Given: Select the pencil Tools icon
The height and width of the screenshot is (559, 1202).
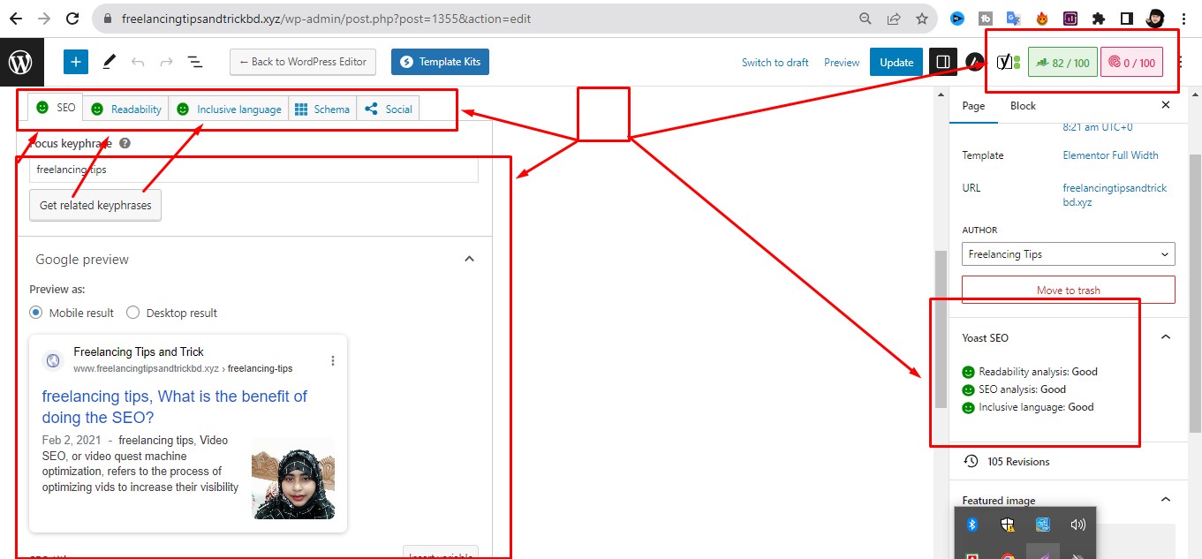Looking at the screenshot, I should [110, 62].
